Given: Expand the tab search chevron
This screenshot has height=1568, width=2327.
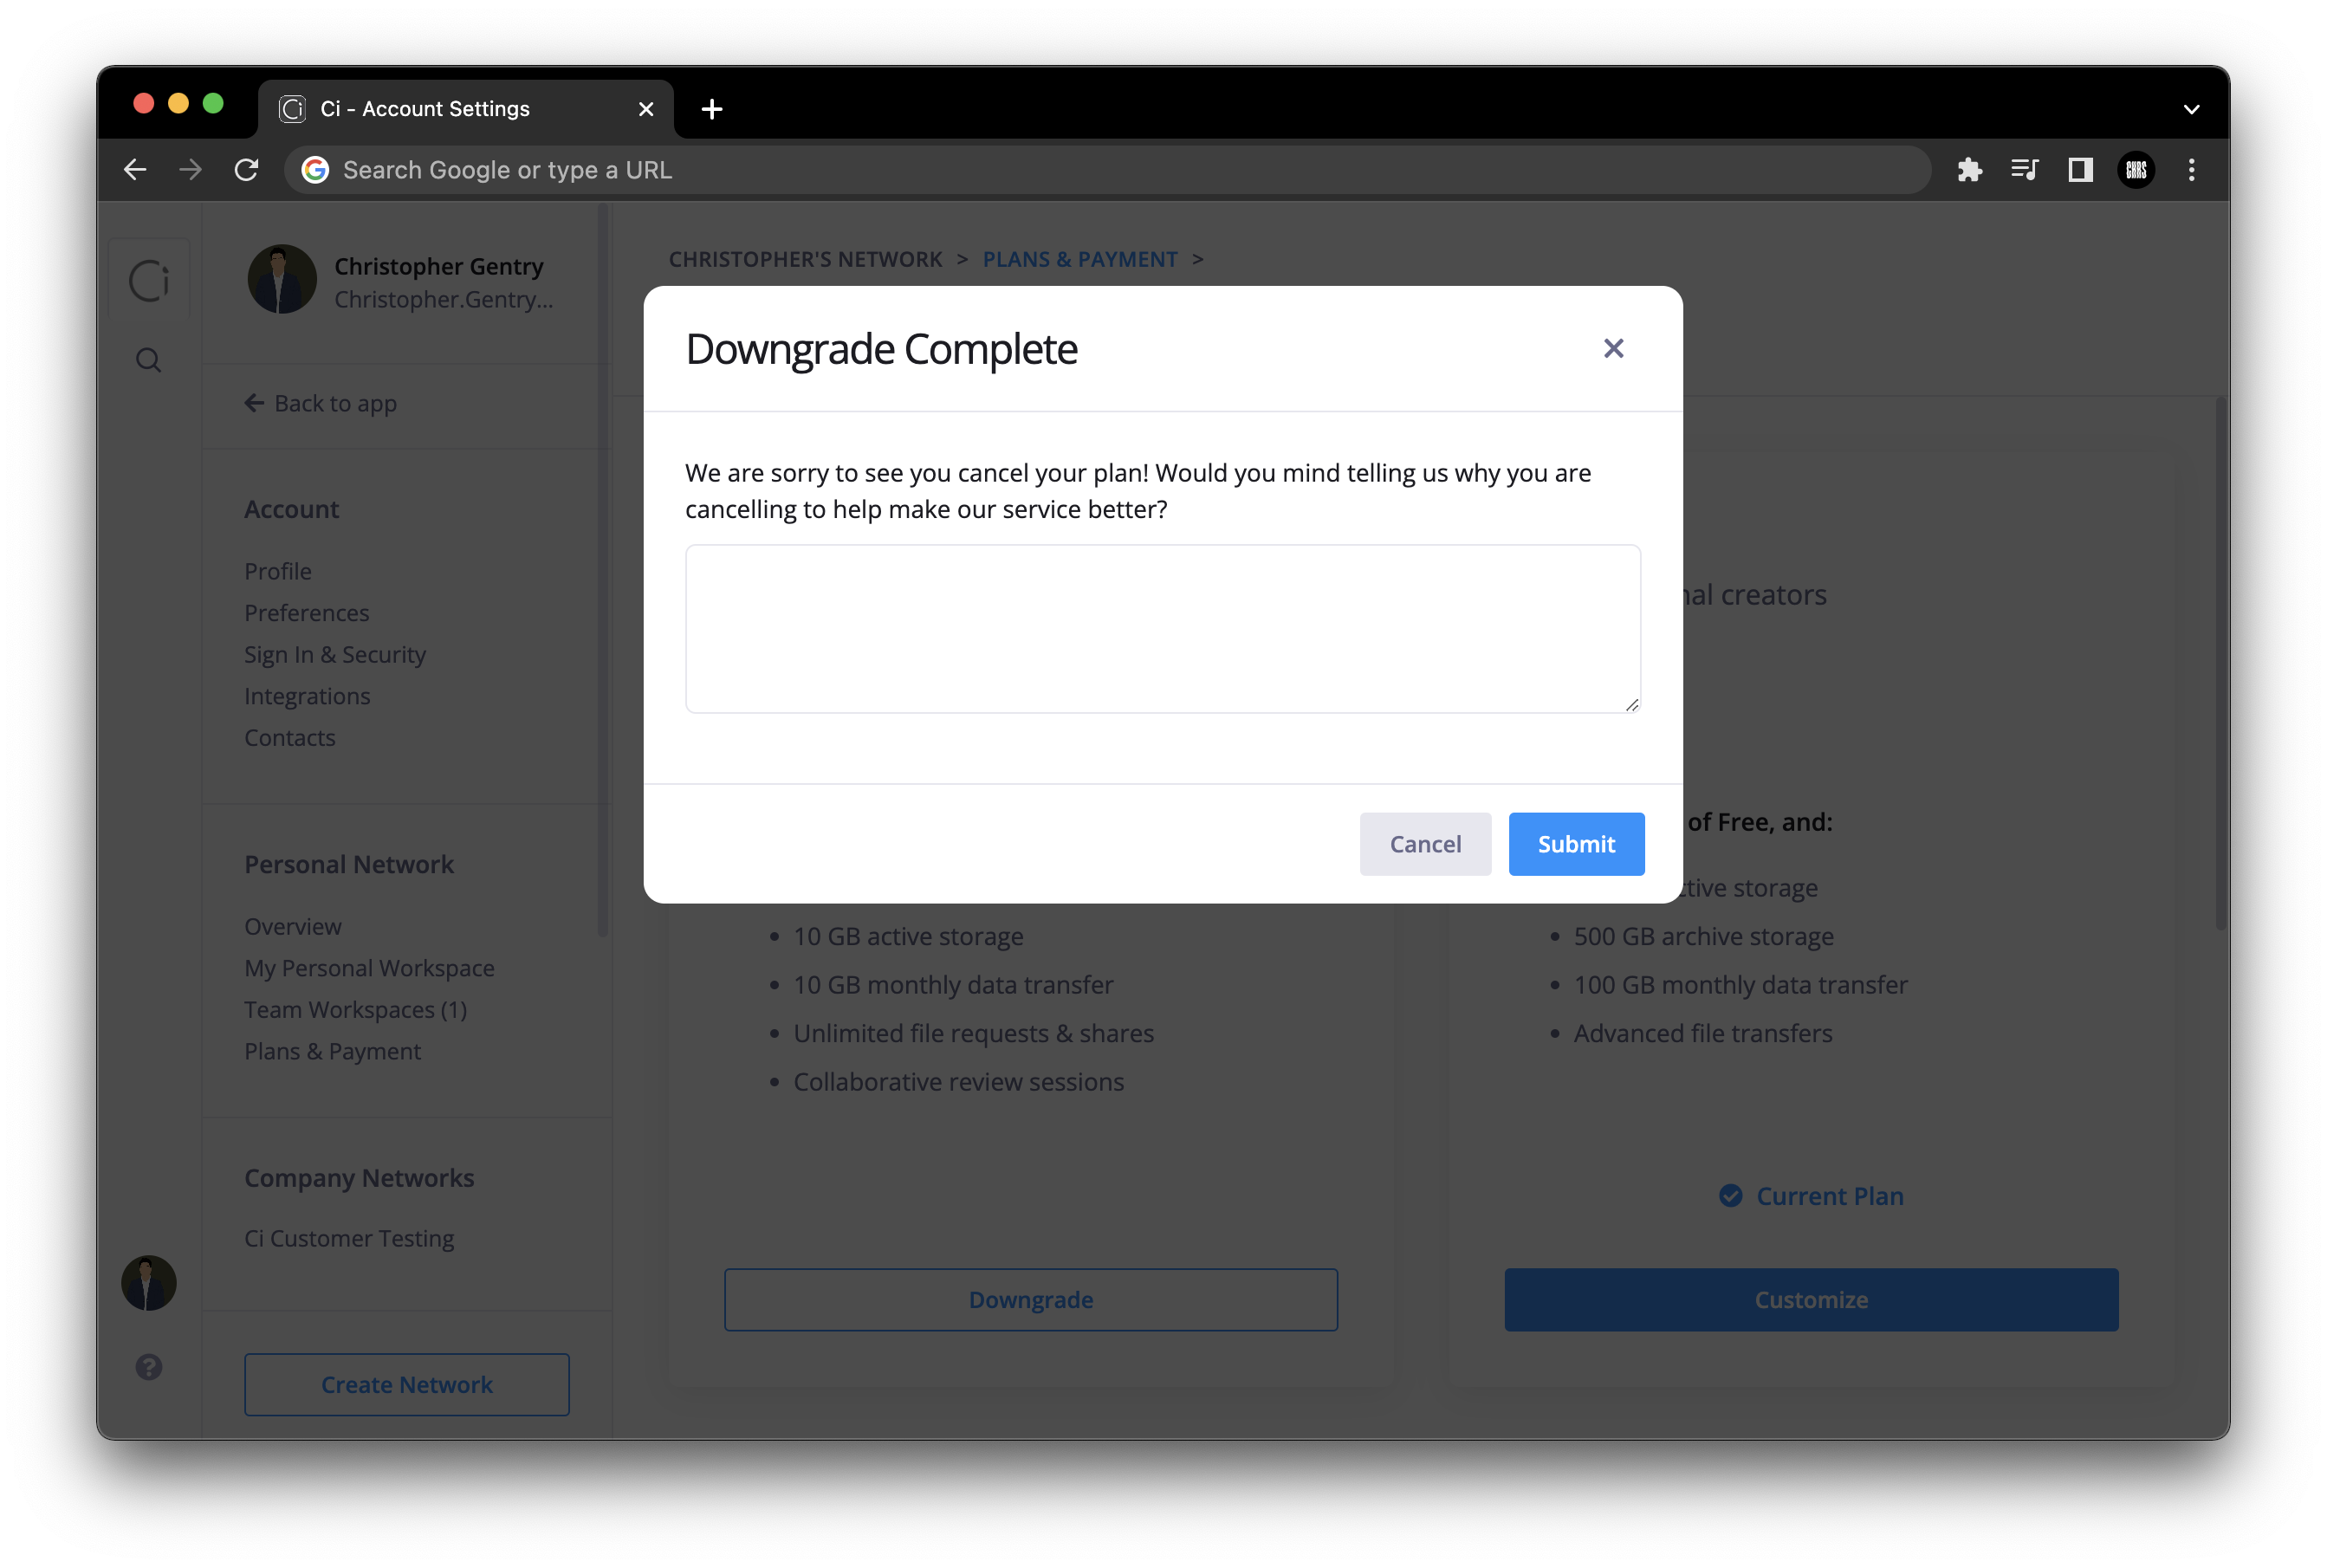Looking at the screenshot, I should coord(2191,109).
